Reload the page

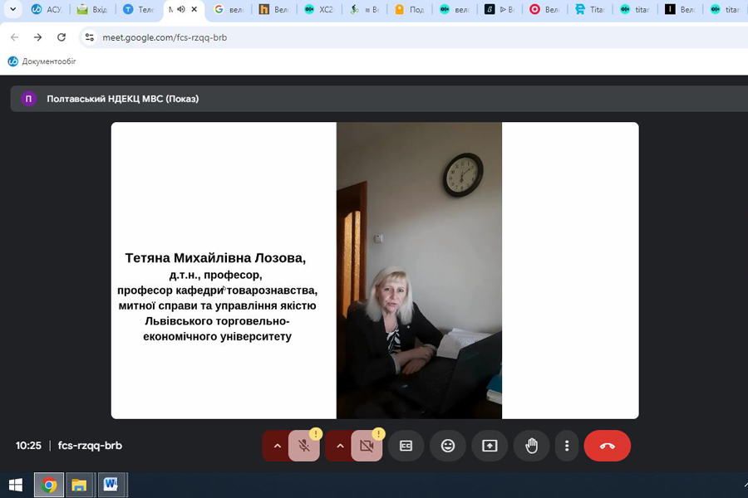point(61,37)
